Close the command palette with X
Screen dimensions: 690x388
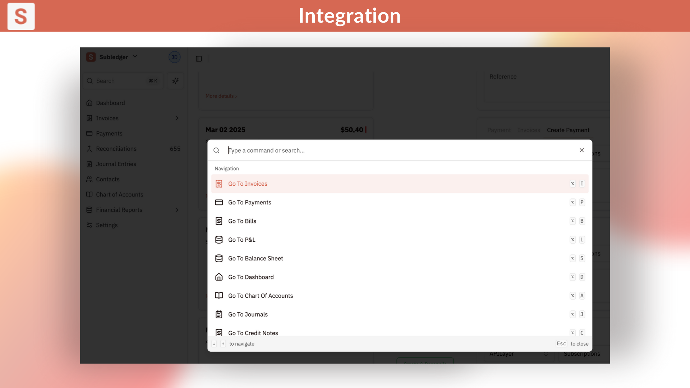(581, 150)
